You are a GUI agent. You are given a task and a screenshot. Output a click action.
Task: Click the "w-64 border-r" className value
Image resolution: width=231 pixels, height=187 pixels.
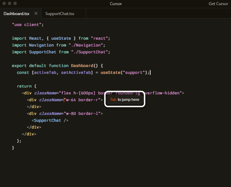(x=82, y=100)
